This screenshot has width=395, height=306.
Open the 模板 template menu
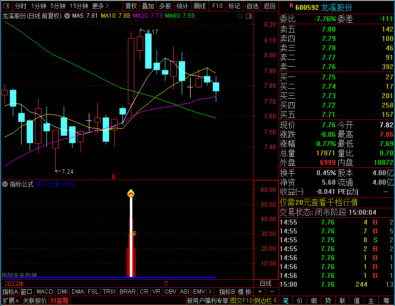(x=245, y=292)
